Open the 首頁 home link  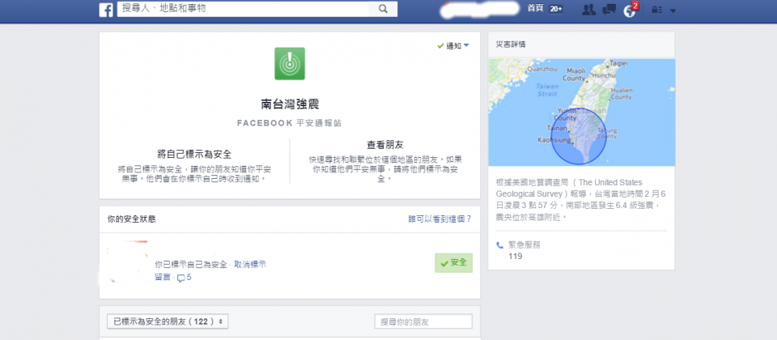point(535,9)
